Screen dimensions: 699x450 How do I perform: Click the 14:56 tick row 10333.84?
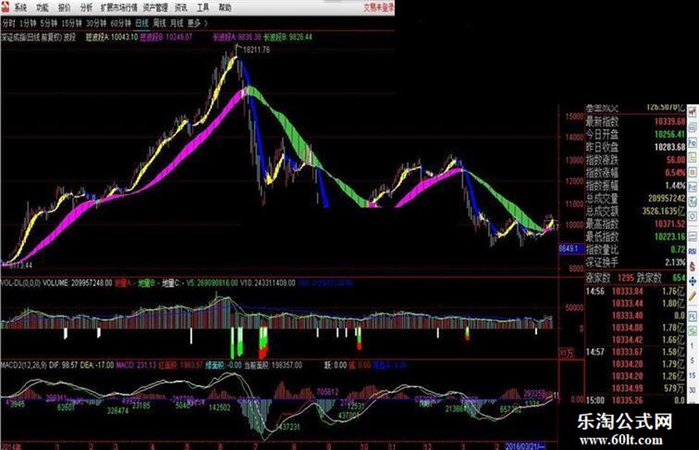(635, 291)
